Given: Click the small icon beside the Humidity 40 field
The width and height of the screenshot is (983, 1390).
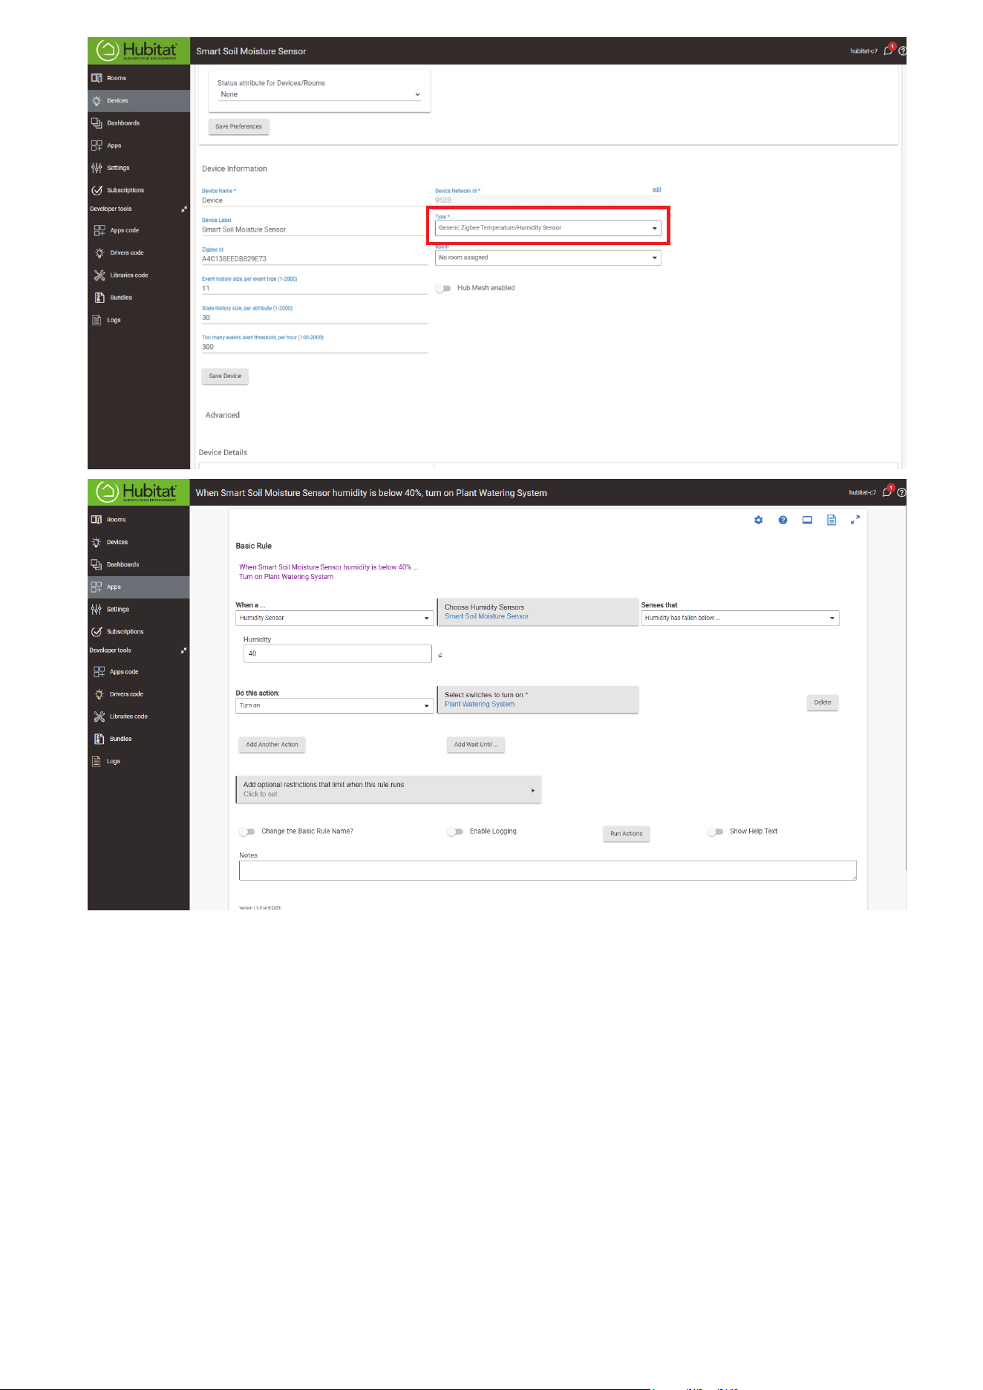Looking at the screenshot, I should (440, 655).
